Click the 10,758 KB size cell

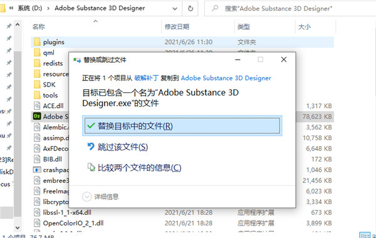[317, 138]
